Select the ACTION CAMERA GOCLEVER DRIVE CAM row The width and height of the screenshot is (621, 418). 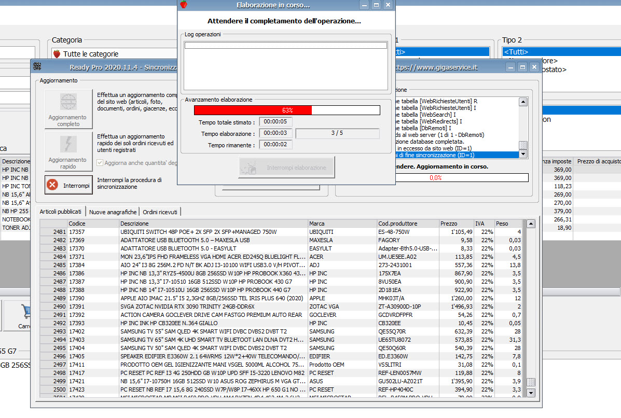click(281, 315)
